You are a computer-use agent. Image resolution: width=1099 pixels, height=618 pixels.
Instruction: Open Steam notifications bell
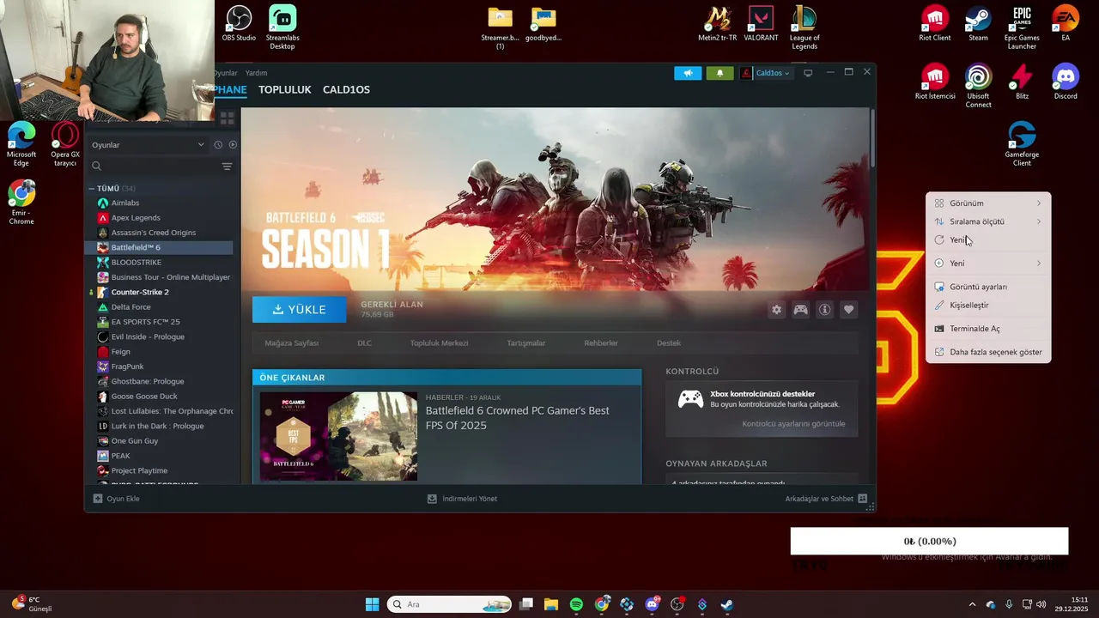(x=720, y=73)
